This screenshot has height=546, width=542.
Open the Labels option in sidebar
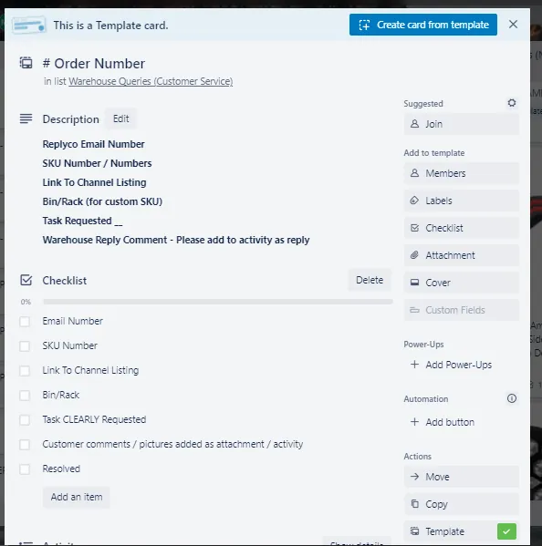click(x=461, y=201)
